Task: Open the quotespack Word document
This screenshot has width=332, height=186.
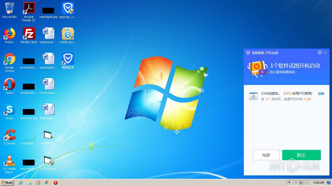Action: click(48, 61)
